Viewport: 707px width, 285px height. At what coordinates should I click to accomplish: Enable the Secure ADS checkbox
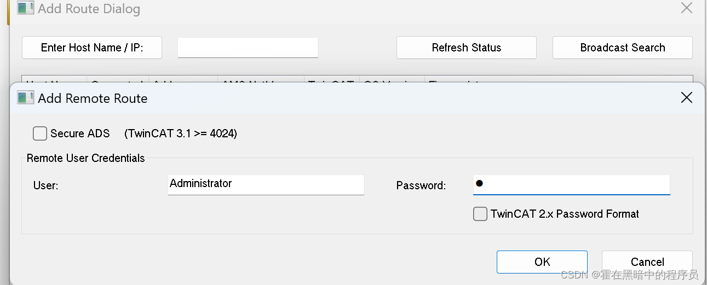(x=40, y=133)
